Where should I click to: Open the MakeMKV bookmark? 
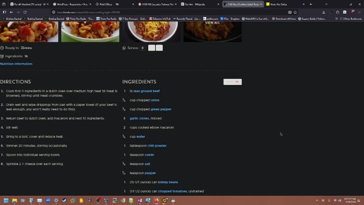click(x=255, y=19)
